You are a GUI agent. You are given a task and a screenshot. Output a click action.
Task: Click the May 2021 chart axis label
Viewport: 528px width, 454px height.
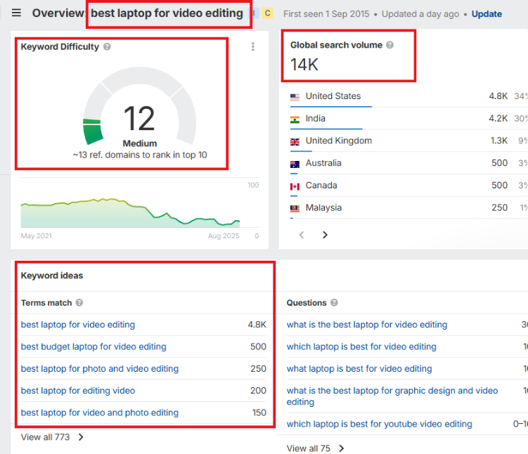click(37, 236)
